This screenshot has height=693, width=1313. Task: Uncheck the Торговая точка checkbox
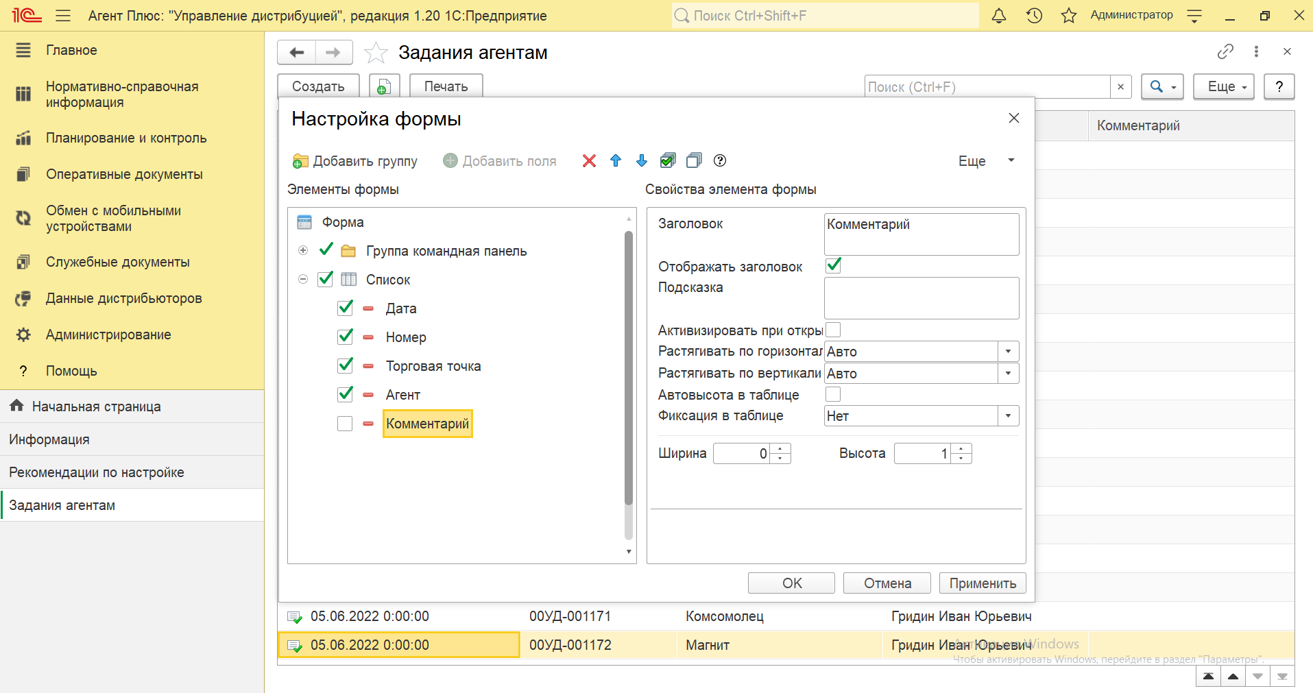[346, 365]
